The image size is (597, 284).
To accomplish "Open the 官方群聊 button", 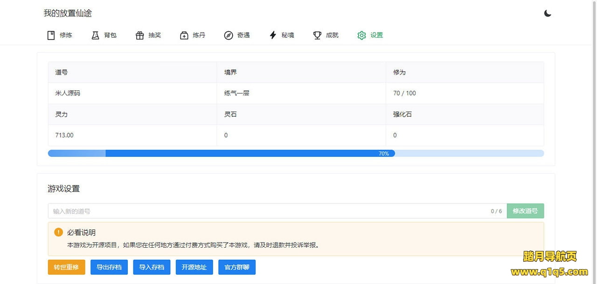I will [237, 267].
